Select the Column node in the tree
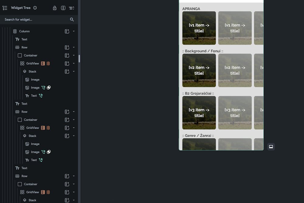Viewport: 304px width, 203px height. coord(24,31)
